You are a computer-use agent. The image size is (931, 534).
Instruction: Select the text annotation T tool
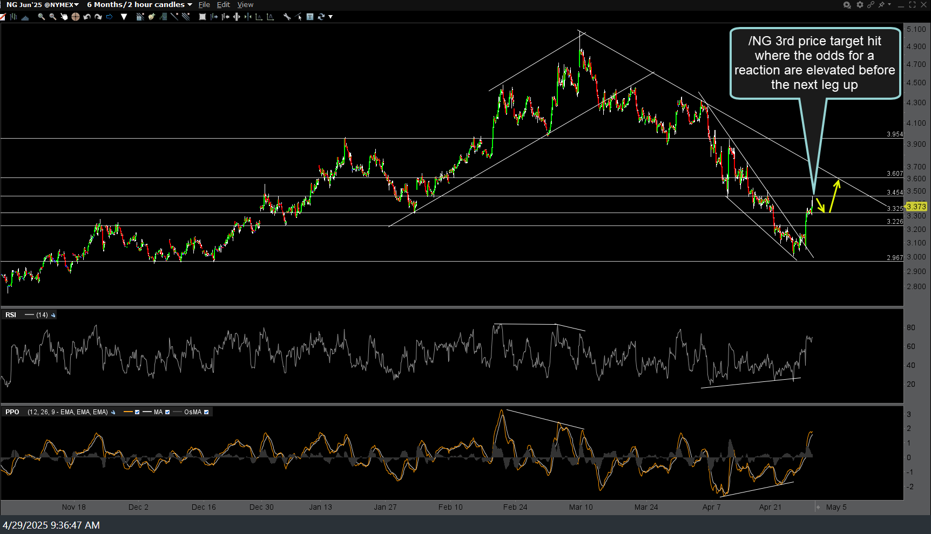click(x=310, y=17)
